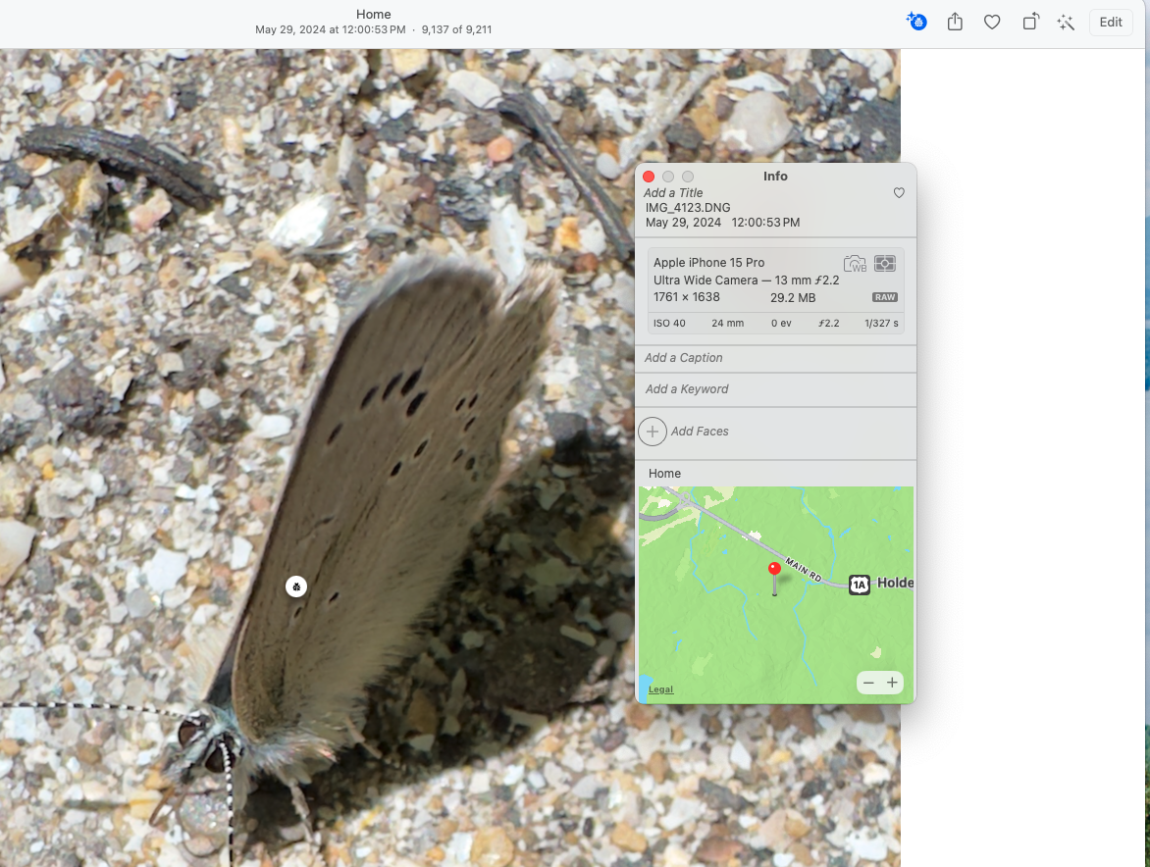Open the Share menu icon
The width and height of the screenshot is (1150, 867).
click(954, 22)
